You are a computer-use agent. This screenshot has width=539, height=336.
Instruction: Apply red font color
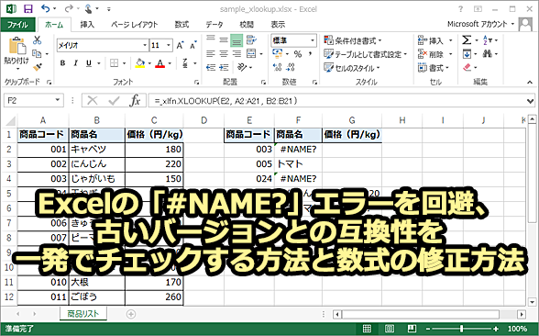[x=160, y=63]
